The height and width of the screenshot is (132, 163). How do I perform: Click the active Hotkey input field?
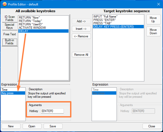(x=52, y=111)
